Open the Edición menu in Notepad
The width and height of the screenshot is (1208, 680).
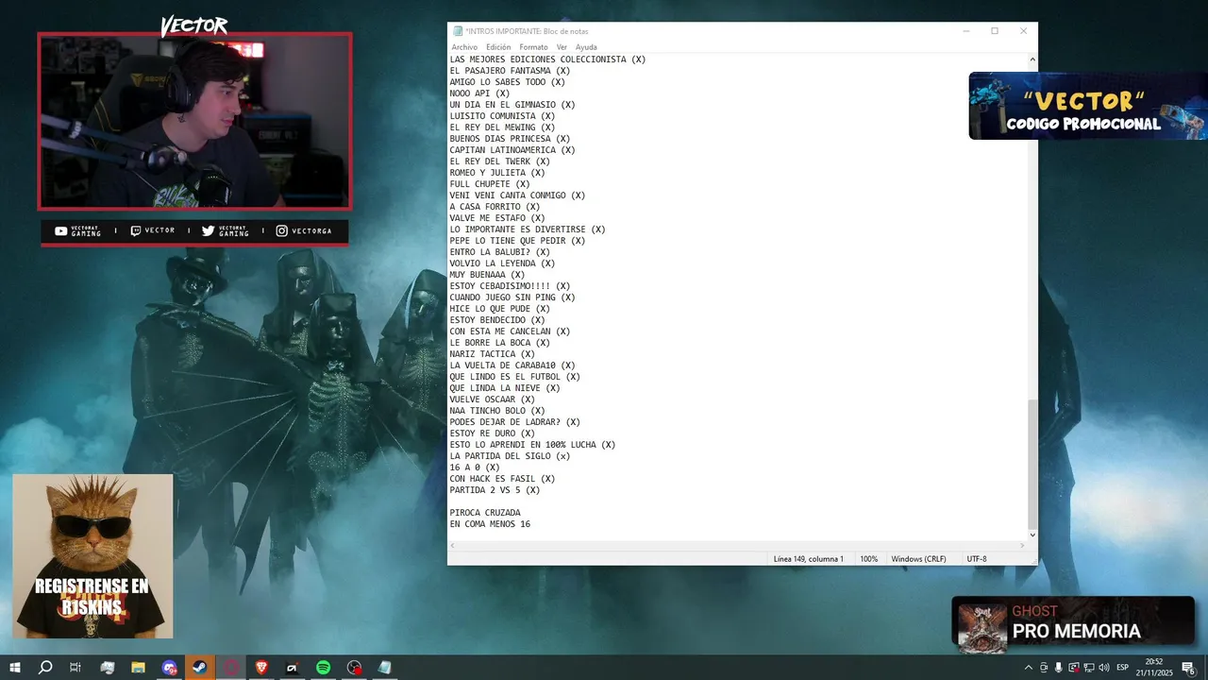(498, 47)
